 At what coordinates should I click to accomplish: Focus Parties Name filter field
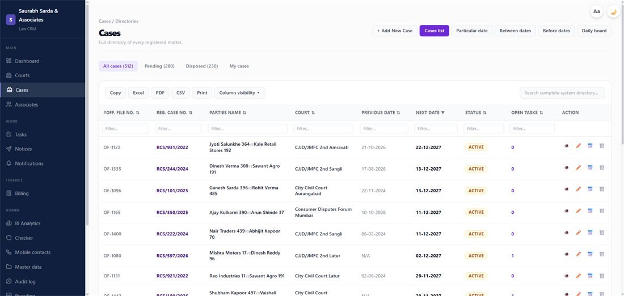tap(247, 129)
